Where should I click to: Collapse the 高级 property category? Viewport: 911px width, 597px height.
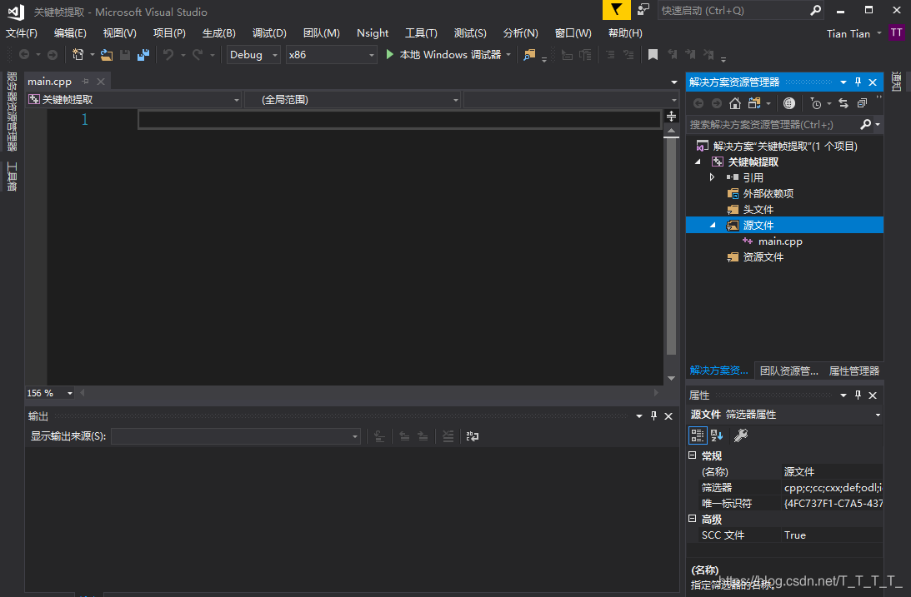pos(693,519)
